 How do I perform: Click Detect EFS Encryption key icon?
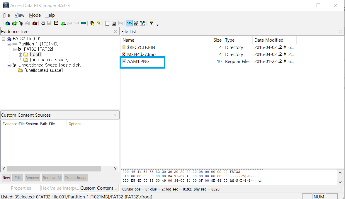[99, 23]
